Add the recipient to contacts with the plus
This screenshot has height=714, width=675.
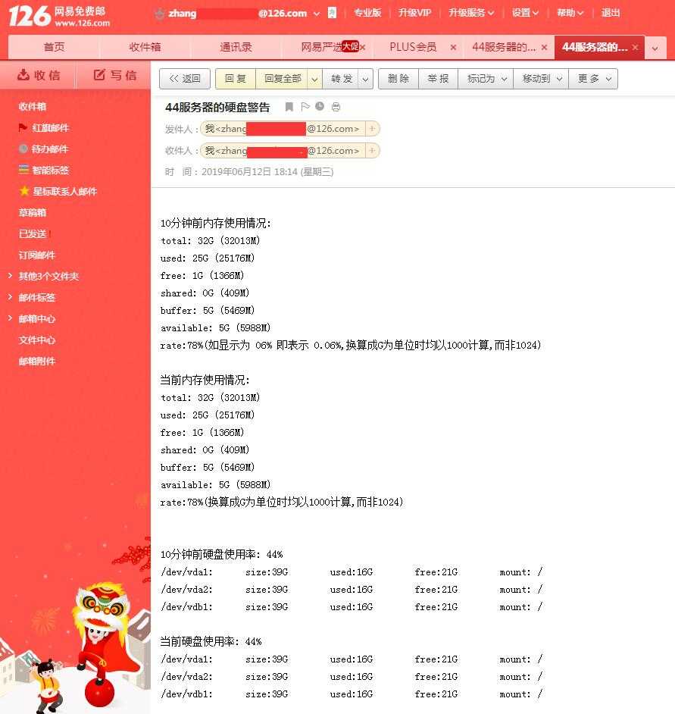tap(372, 151)
